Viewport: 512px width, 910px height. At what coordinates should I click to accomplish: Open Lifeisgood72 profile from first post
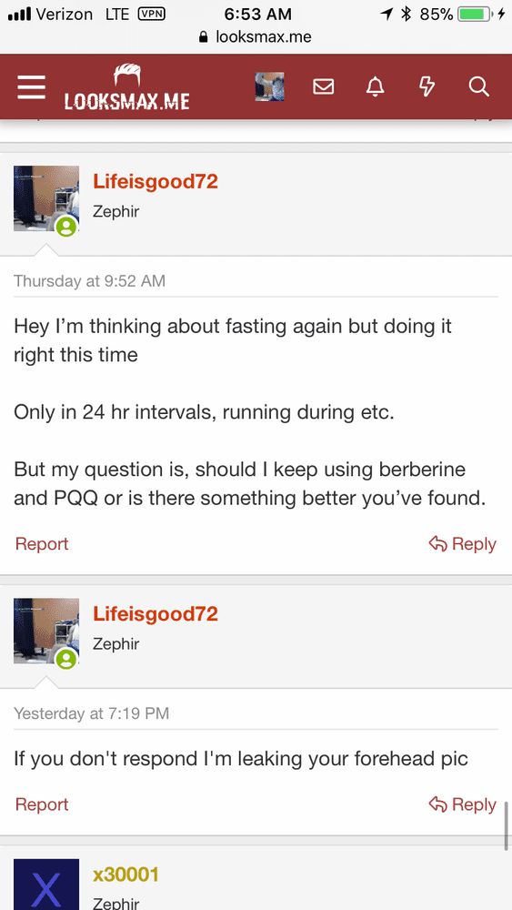pyautogui.click(x=156, y=182)
